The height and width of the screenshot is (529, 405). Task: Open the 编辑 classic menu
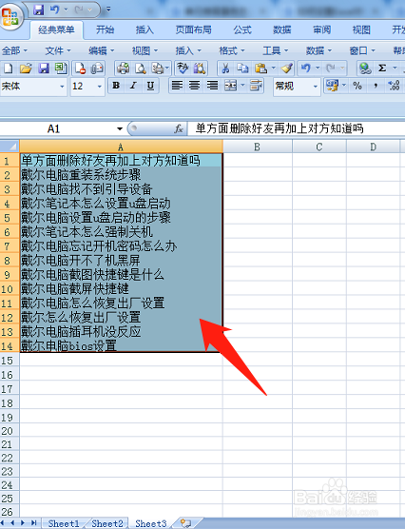[101, 51]
